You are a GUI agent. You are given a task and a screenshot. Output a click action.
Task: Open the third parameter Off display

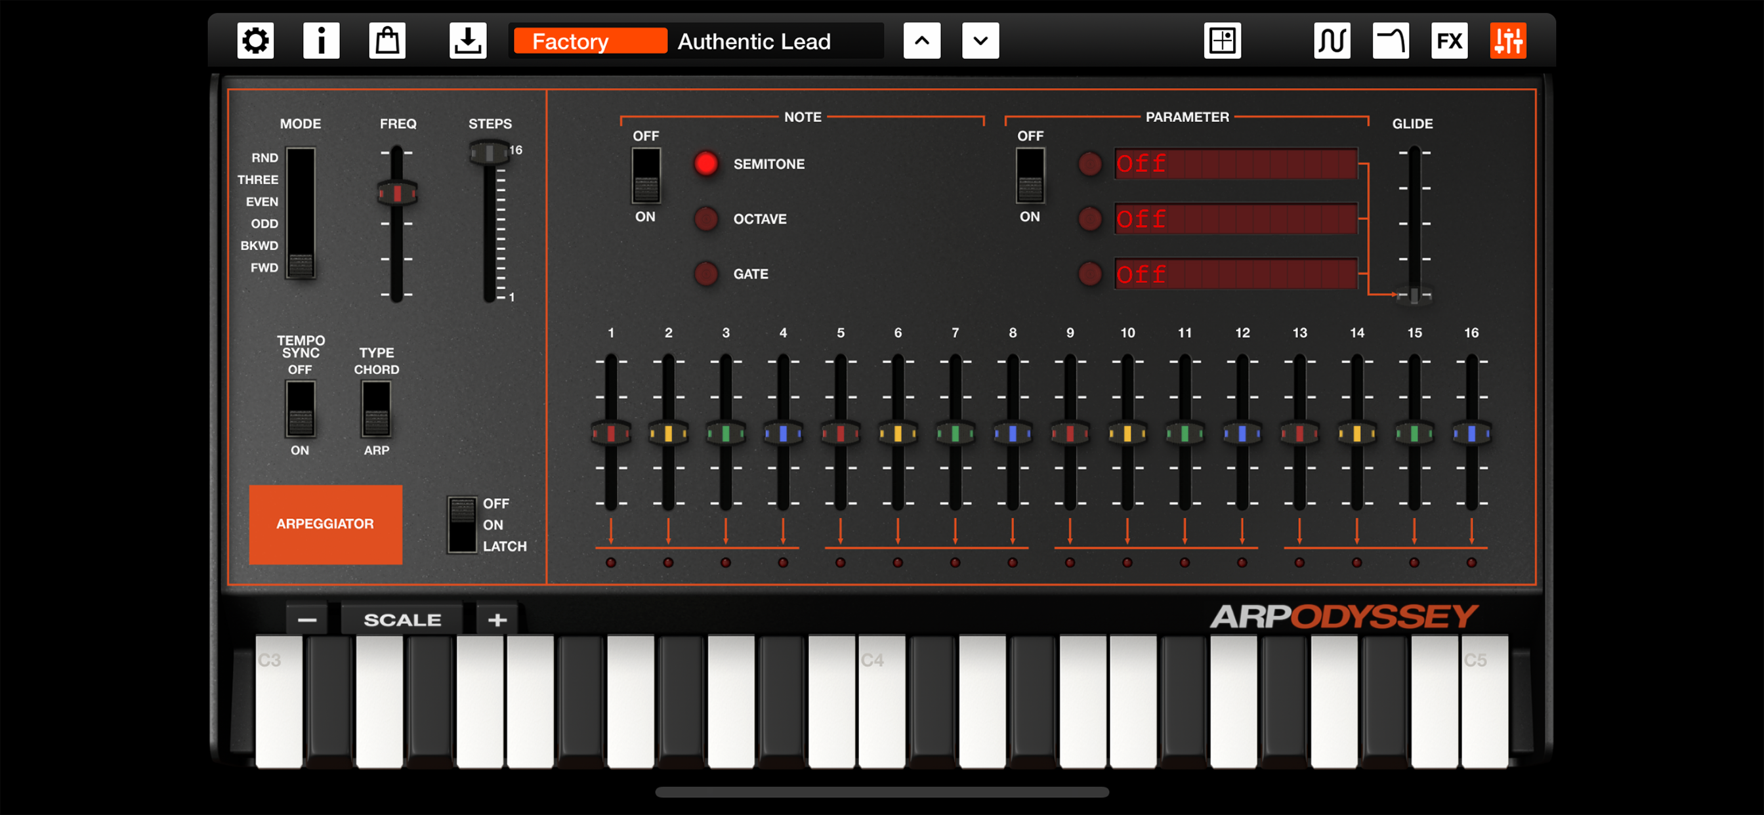(x=1236, y=274)
